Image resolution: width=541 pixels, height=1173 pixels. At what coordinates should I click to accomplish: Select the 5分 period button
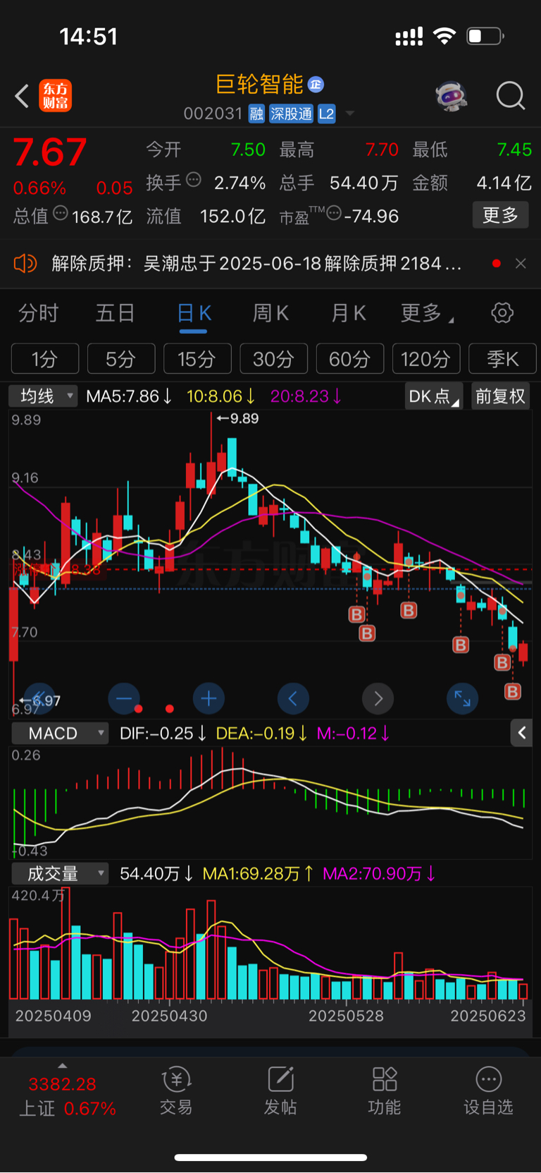pyautogui.click(x=121, y=359)
